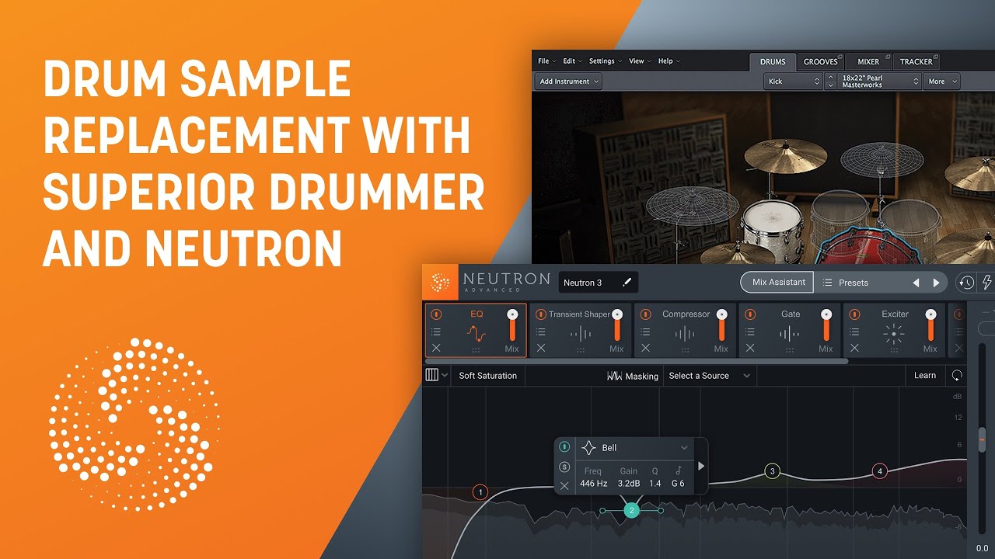Expand band 2 popup with right arrow

[x=701, y=466]
